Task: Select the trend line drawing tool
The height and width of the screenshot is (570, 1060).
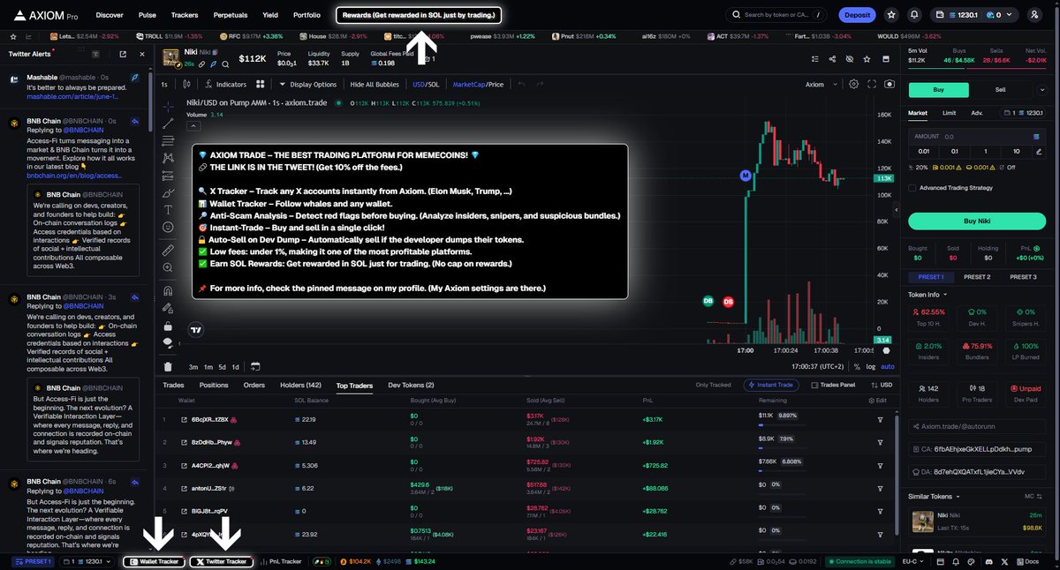Action: [x=168, y=124]
